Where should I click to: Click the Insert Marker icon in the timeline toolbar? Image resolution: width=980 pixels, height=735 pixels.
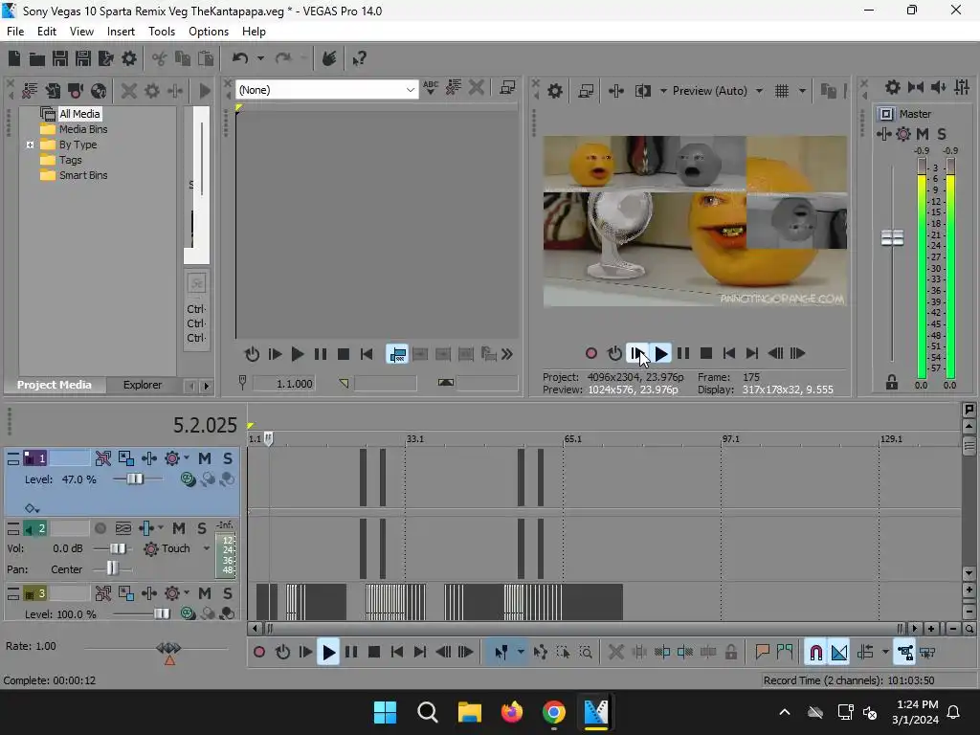pos(762,653)
